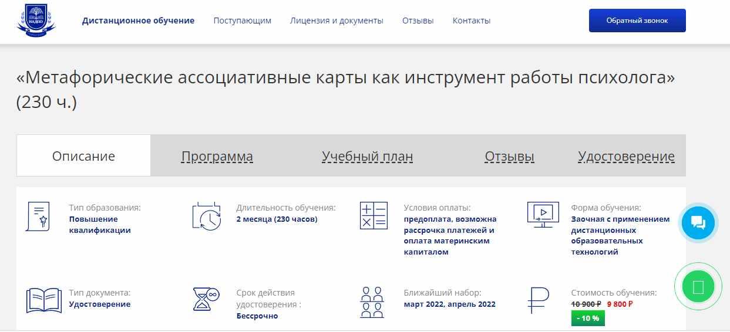730x332 pixels.
Task: Click the course title heading text
Action: (346, 89)
